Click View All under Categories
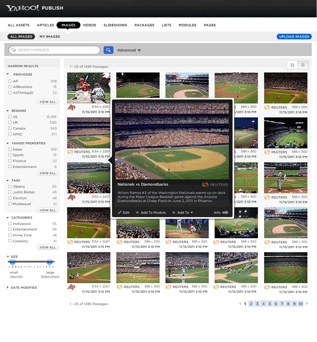317x342 pixels. click(x=47, y=247)
